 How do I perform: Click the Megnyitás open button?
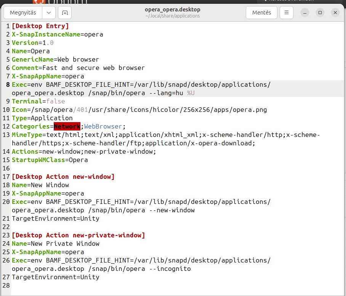coord(23,13)
